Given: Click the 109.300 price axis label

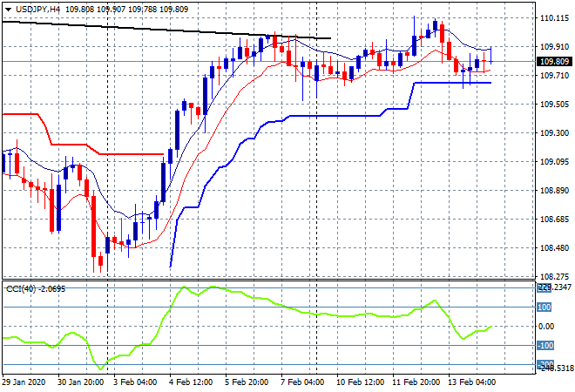Looking at the screenshot, I should (554, 132).
